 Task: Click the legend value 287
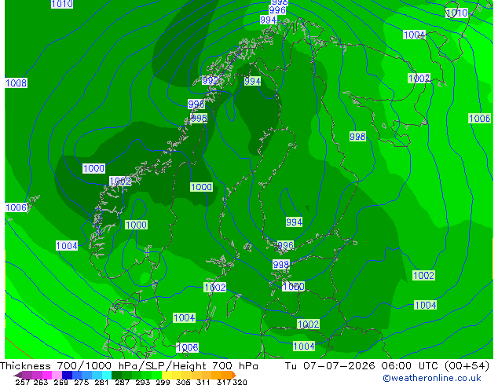tap(122, 382)
